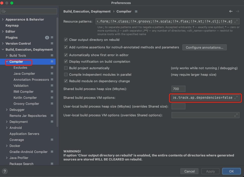Expand Appearance & Behavior section
Viewport: 244px width, 177px height.
[x=3, y=20]
